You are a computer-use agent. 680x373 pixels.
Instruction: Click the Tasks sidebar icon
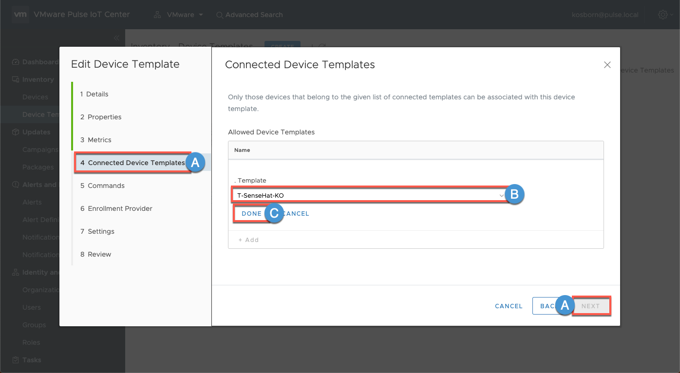pos(16,360)
